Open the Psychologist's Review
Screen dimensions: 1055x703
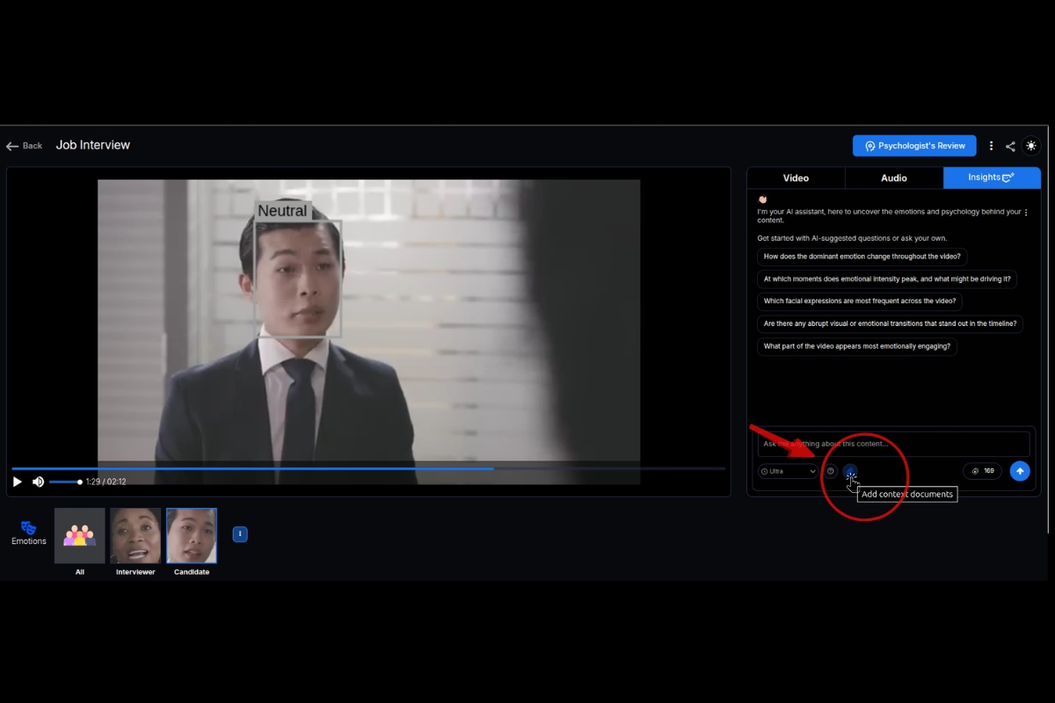click(914, 146)
